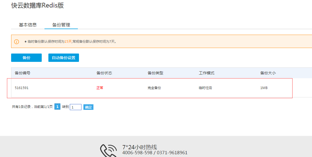Switch to the 基本信息 tab
The image size is (312, 157).
click(x=28, y=25)
